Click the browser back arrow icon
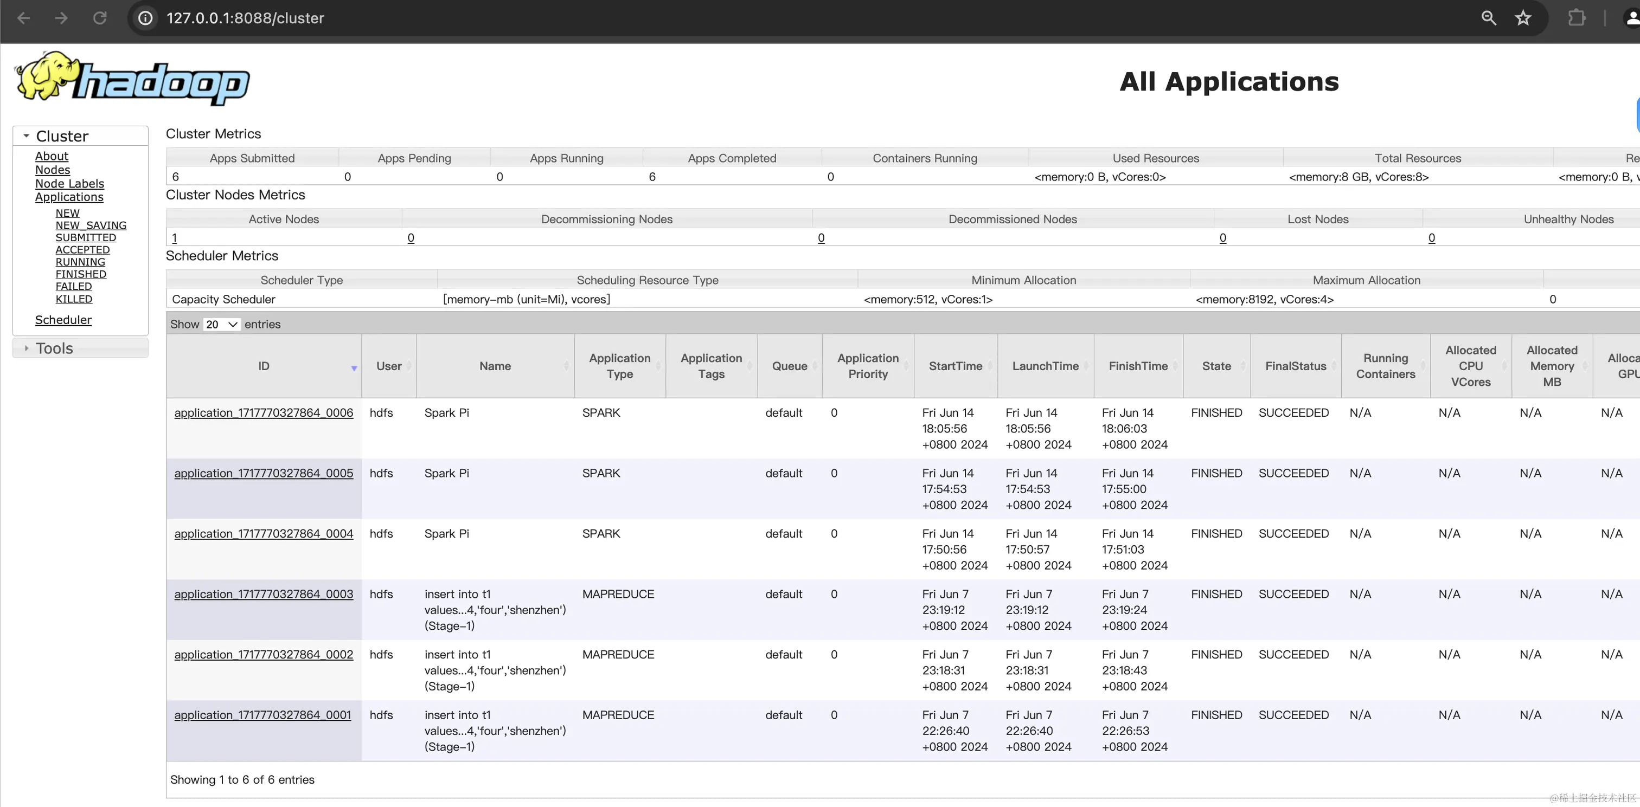1640x807 pixels. (x=23, y=18)
